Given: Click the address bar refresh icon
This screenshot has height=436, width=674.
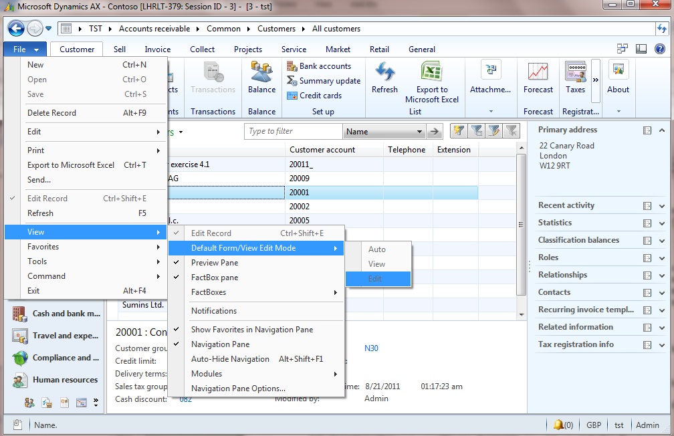Looking at the screenshot, I should point(661,29).
